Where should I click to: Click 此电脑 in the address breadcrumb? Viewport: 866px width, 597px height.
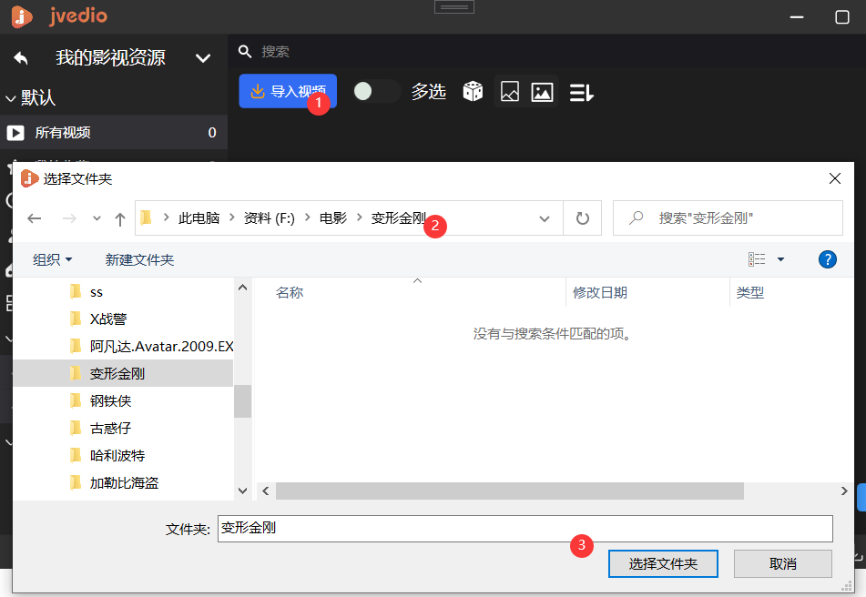199,218
